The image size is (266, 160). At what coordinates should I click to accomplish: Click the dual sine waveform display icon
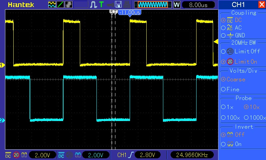[52, 5]
